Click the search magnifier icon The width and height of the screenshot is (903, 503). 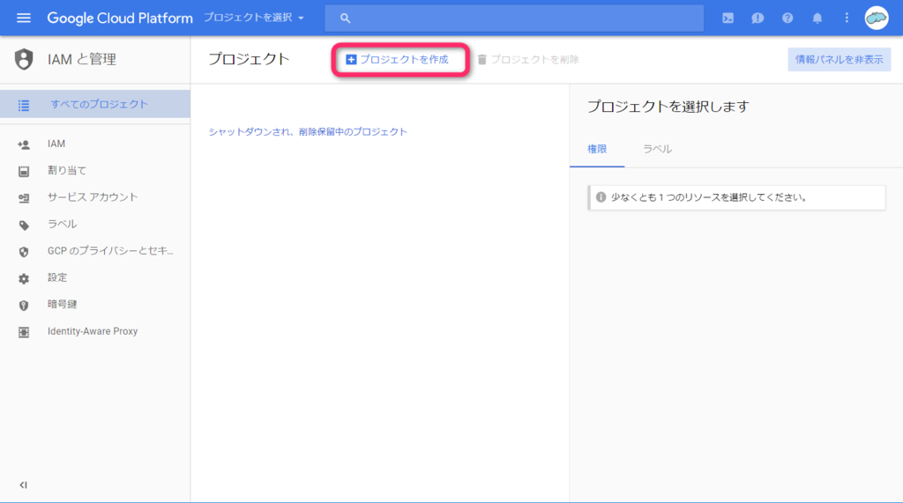click(345, 18)
